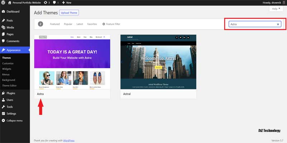The width and height of the screenshot is (287, 143).
Task: Click the Astral theme name label
Action: coord(127,94)
